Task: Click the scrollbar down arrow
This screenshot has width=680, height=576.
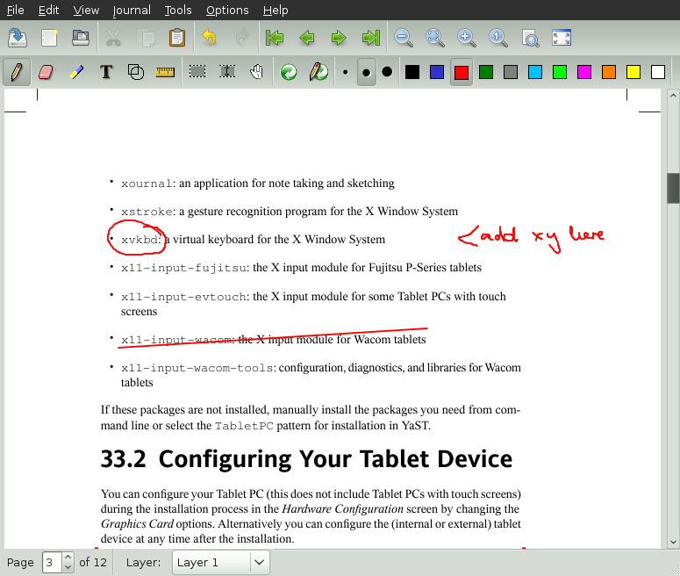Action: (673, 542)
